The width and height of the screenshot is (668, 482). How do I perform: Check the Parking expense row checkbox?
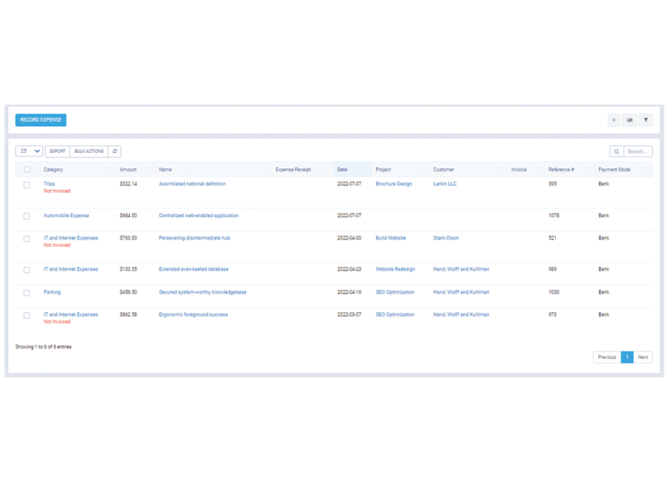(x=27, y=293)
